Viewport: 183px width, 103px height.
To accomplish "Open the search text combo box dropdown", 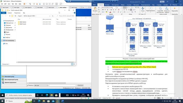I will (x=76, y=86).
